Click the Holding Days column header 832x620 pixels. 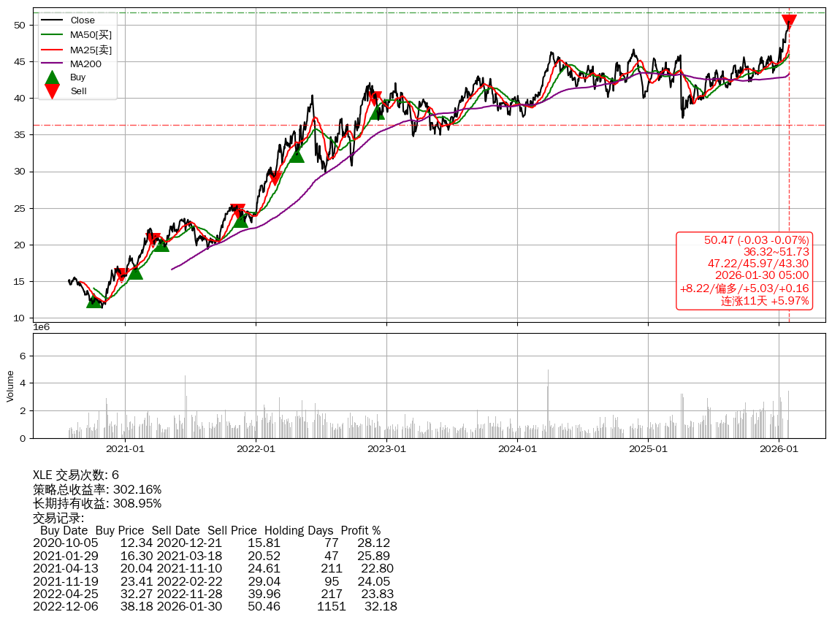[299, 531]
